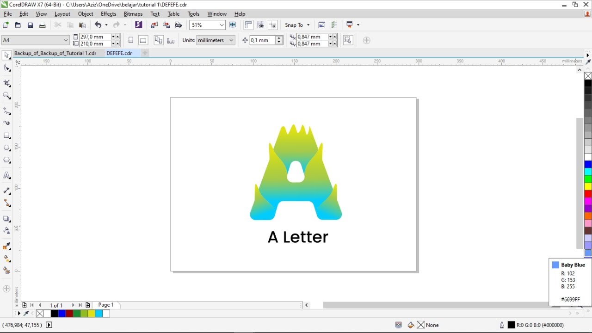This screenshot has height=333, width=592.
Task: Open the zoom level 51% dropdown
Action: [222, 25]
